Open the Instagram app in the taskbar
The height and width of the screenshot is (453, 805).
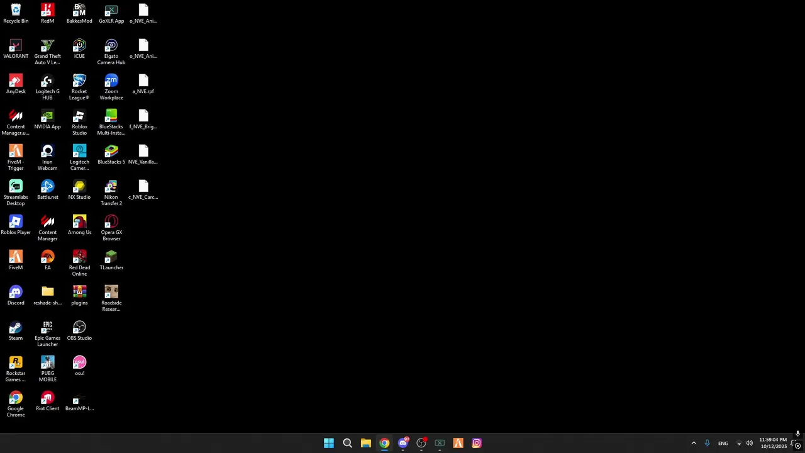click(x=477, y=443)
